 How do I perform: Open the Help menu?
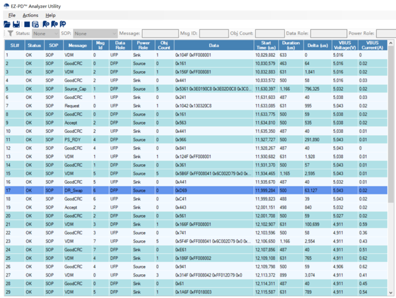(x=50, y=15)
